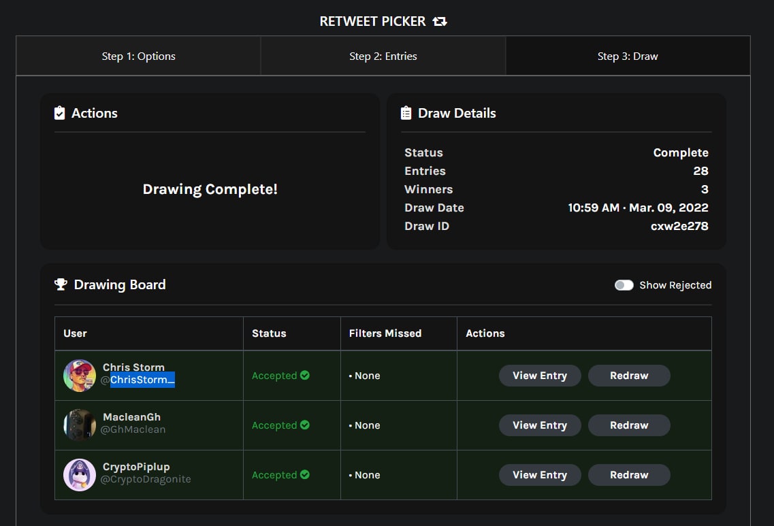Click the clipboard list icon next to Draw Details
This screenshot has height=526, width=774.
click(x=406, y=113)
